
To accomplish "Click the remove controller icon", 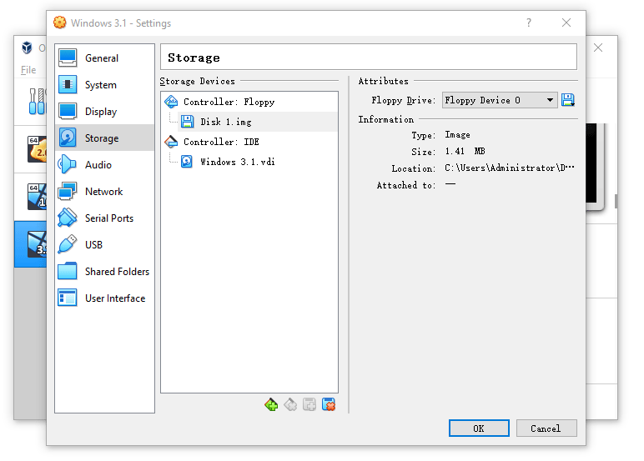I will [x=290, y=405].
